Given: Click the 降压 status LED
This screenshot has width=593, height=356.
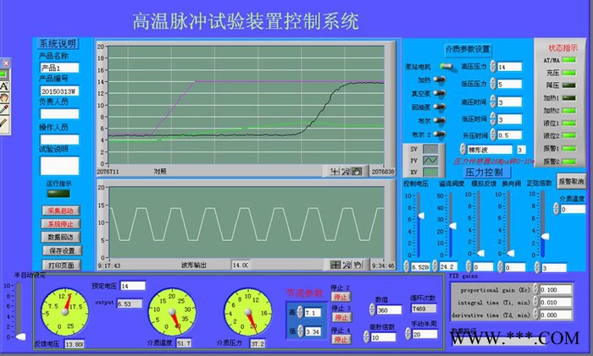Looking at the screenshot, I should pos(568,85).
